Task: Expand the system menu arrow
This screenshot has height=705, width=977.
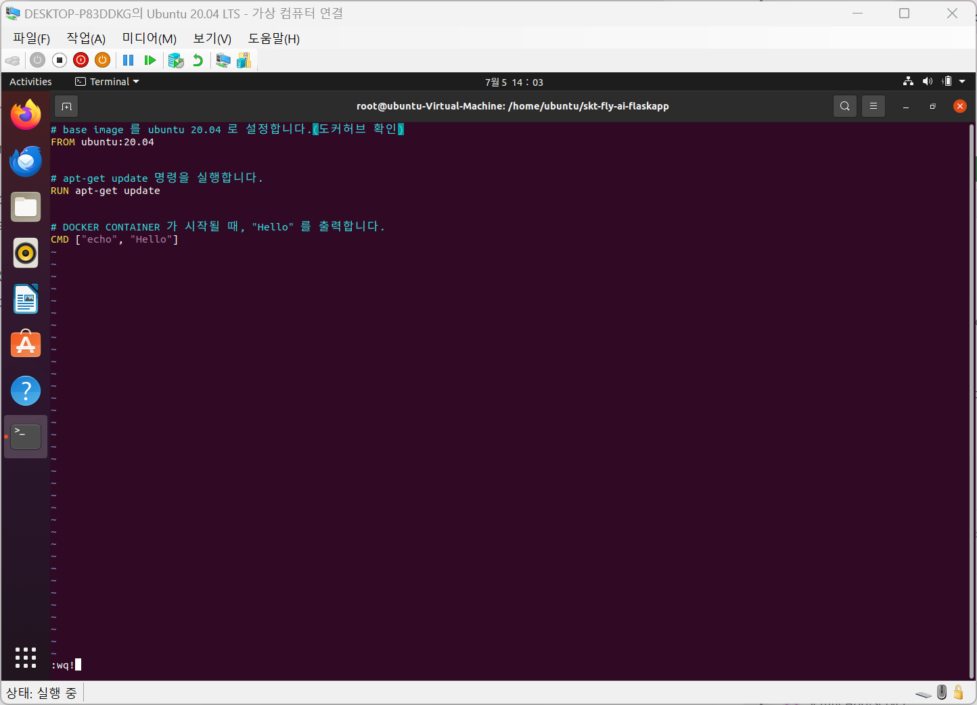Action: [962, 82]
